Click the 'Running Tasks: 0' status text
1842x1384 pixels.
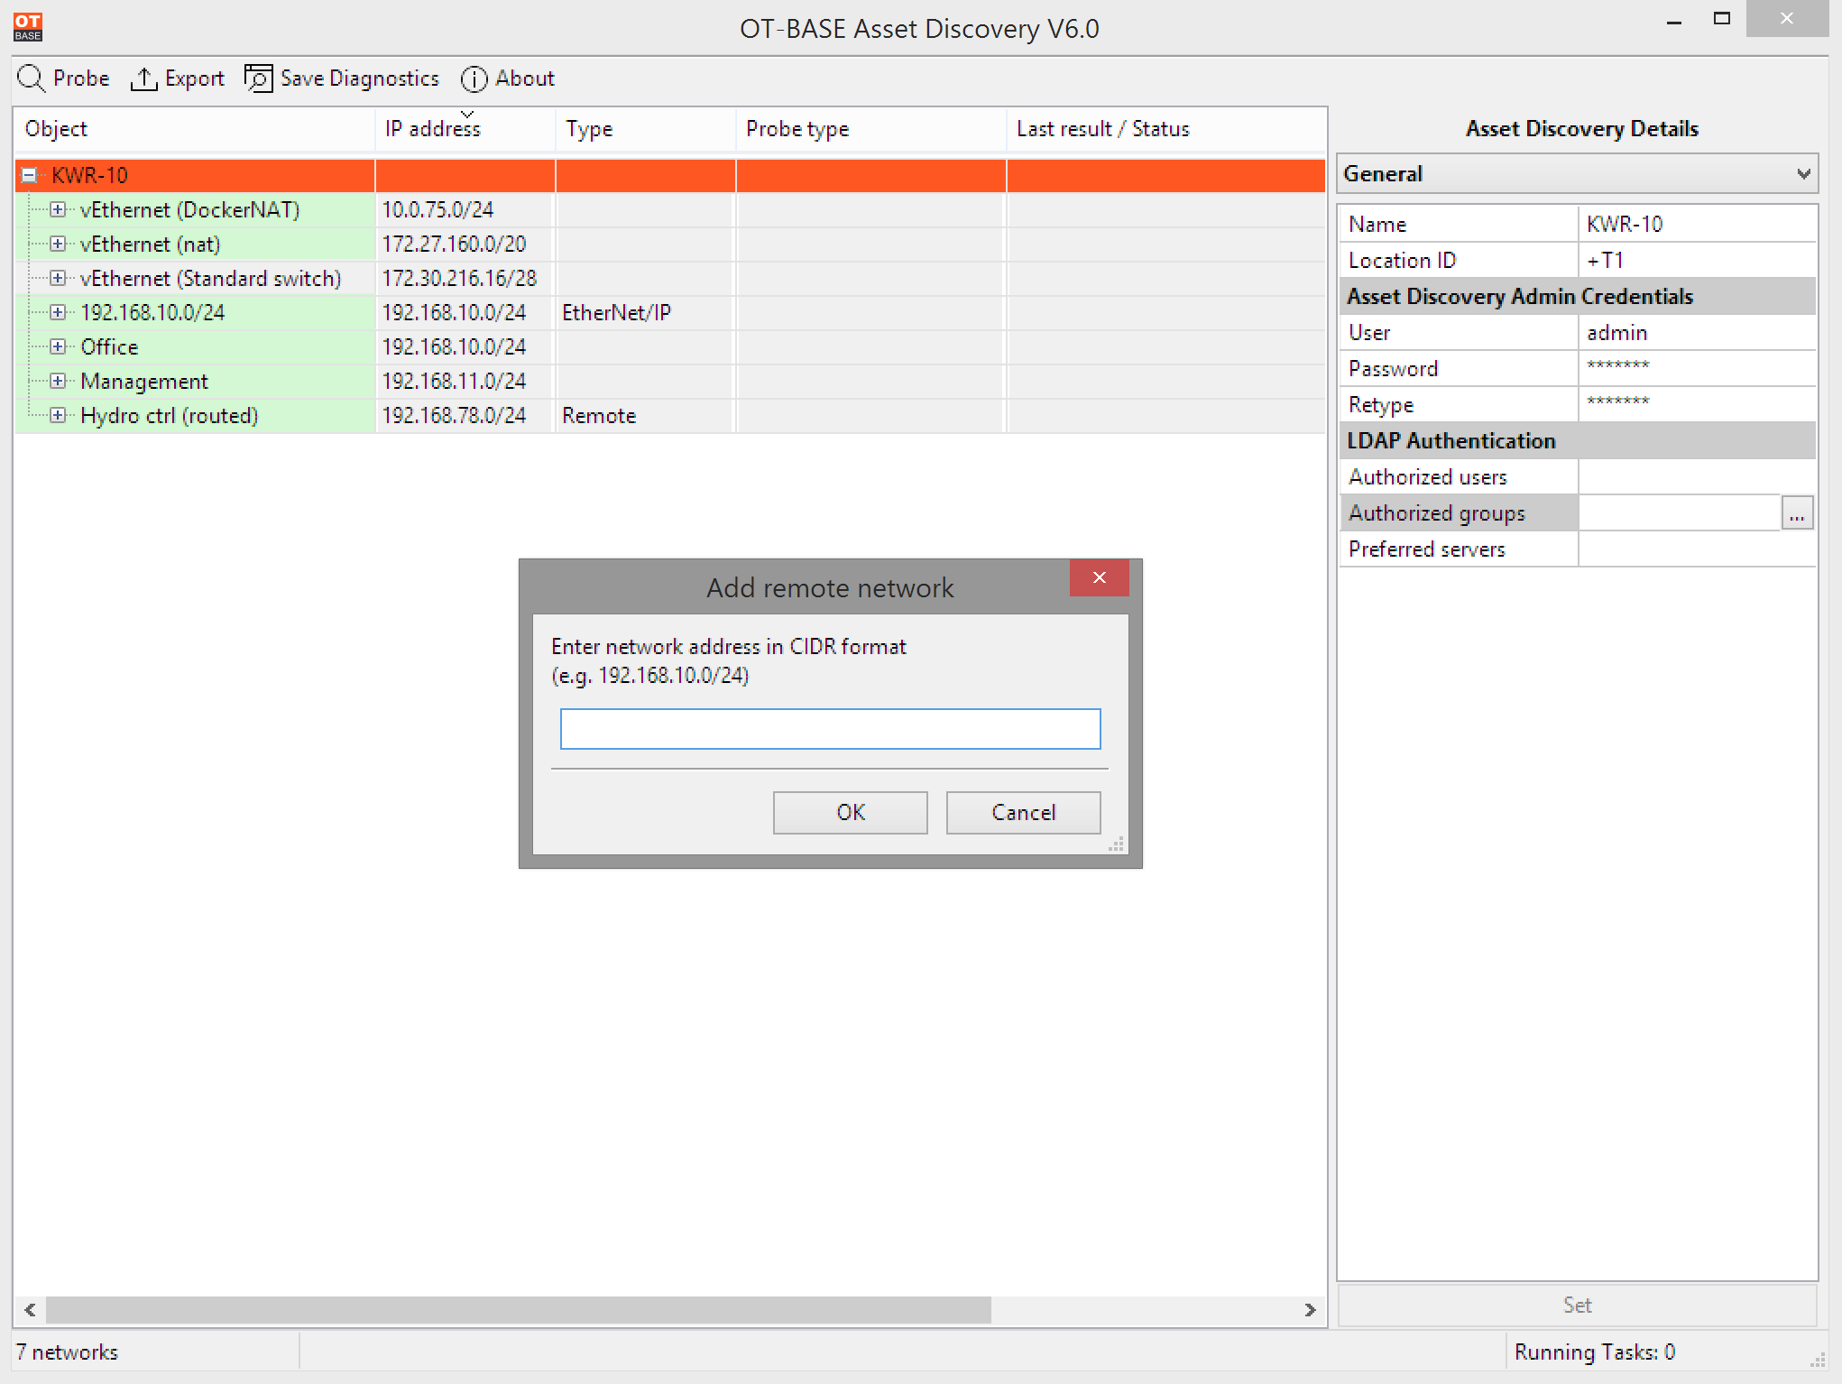pyautogui.click(x=1594, y=1352)
